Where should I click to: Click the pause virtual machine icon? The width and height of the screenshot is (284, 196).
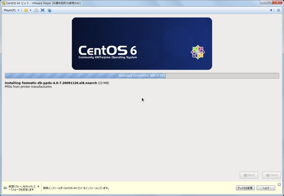tap(26, 10)
